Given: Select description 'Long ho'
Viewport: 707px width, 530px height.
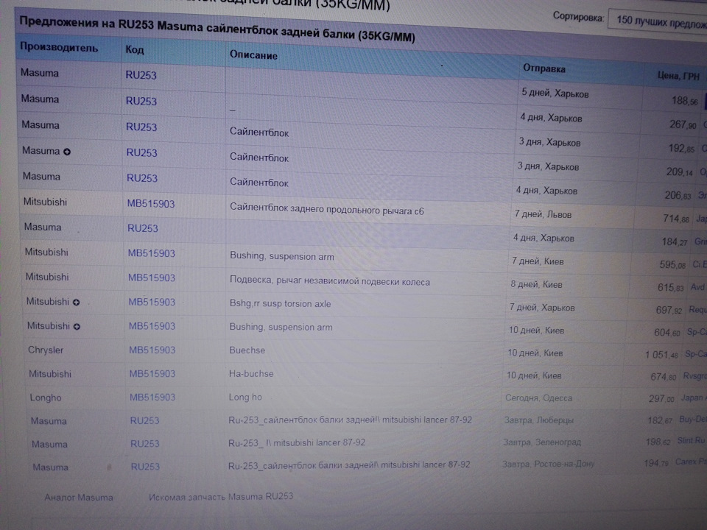Looking at the screenshot, I should [x=245, y=397].
